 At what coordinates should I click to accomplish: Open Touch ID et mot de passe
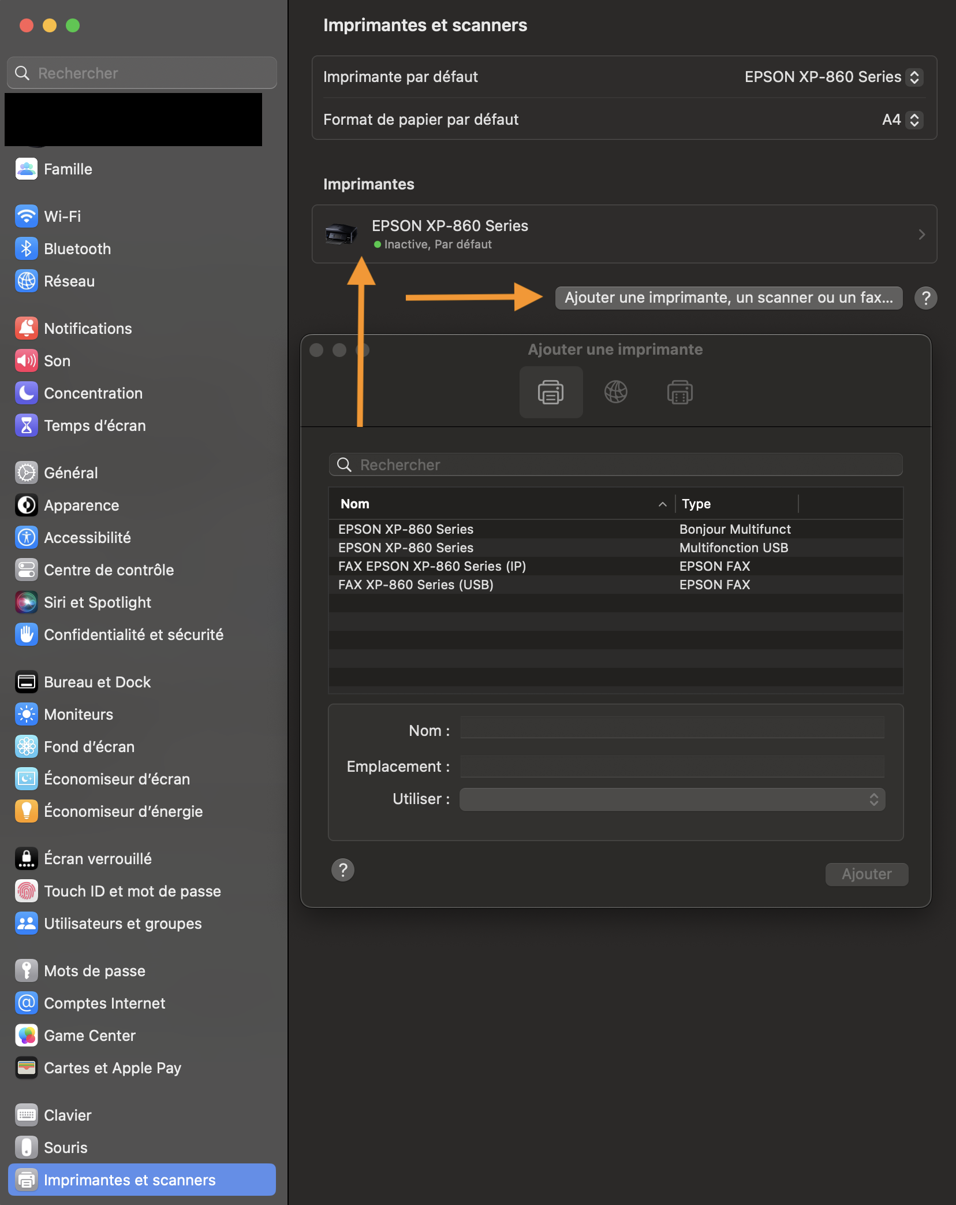click(x=141, y=891)
